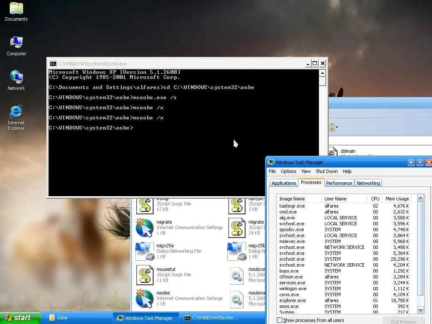Screen dimensions: 432x324
Task: Sort processes by Image Name column
Action: tap(299, 199)
